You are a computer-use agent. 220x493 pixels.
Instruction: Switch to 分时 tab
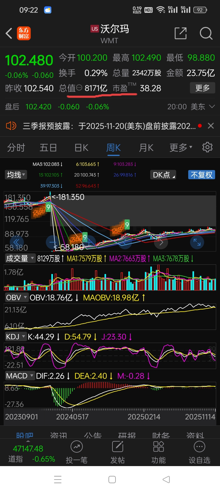click(x=16, y=148)
